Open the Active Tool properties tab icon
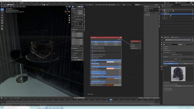 pos(162,40)
